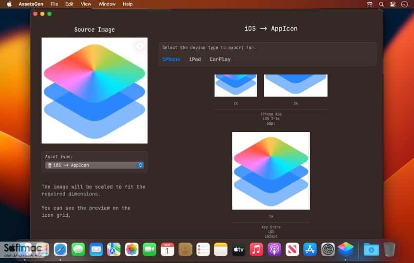Click the "iOS → AppIcon" heading text
414x263 pixels.
(271, 29)
